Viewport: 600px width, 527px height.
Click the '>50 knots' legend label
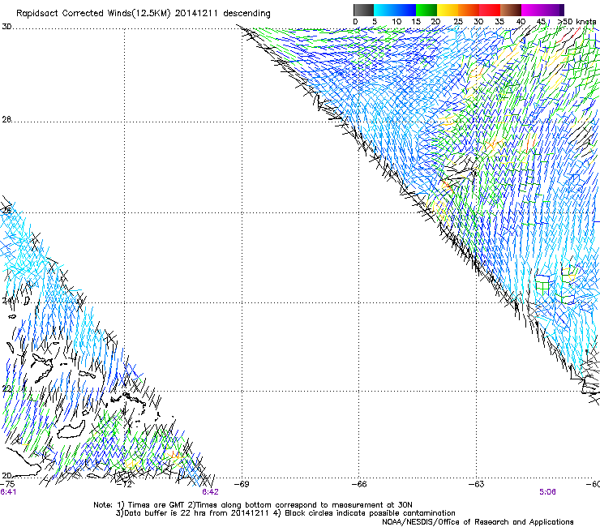[x=576, y=22]
